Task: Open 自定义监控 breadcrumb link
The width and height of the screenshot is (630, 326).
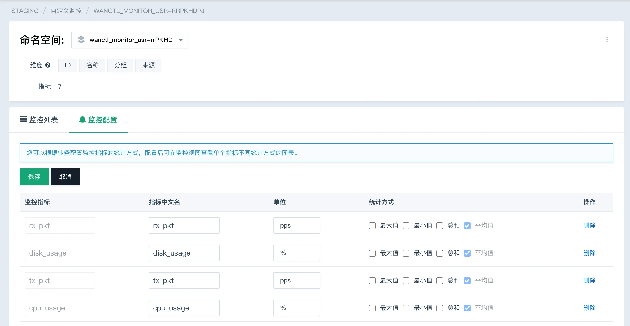Action: point(66,11)
